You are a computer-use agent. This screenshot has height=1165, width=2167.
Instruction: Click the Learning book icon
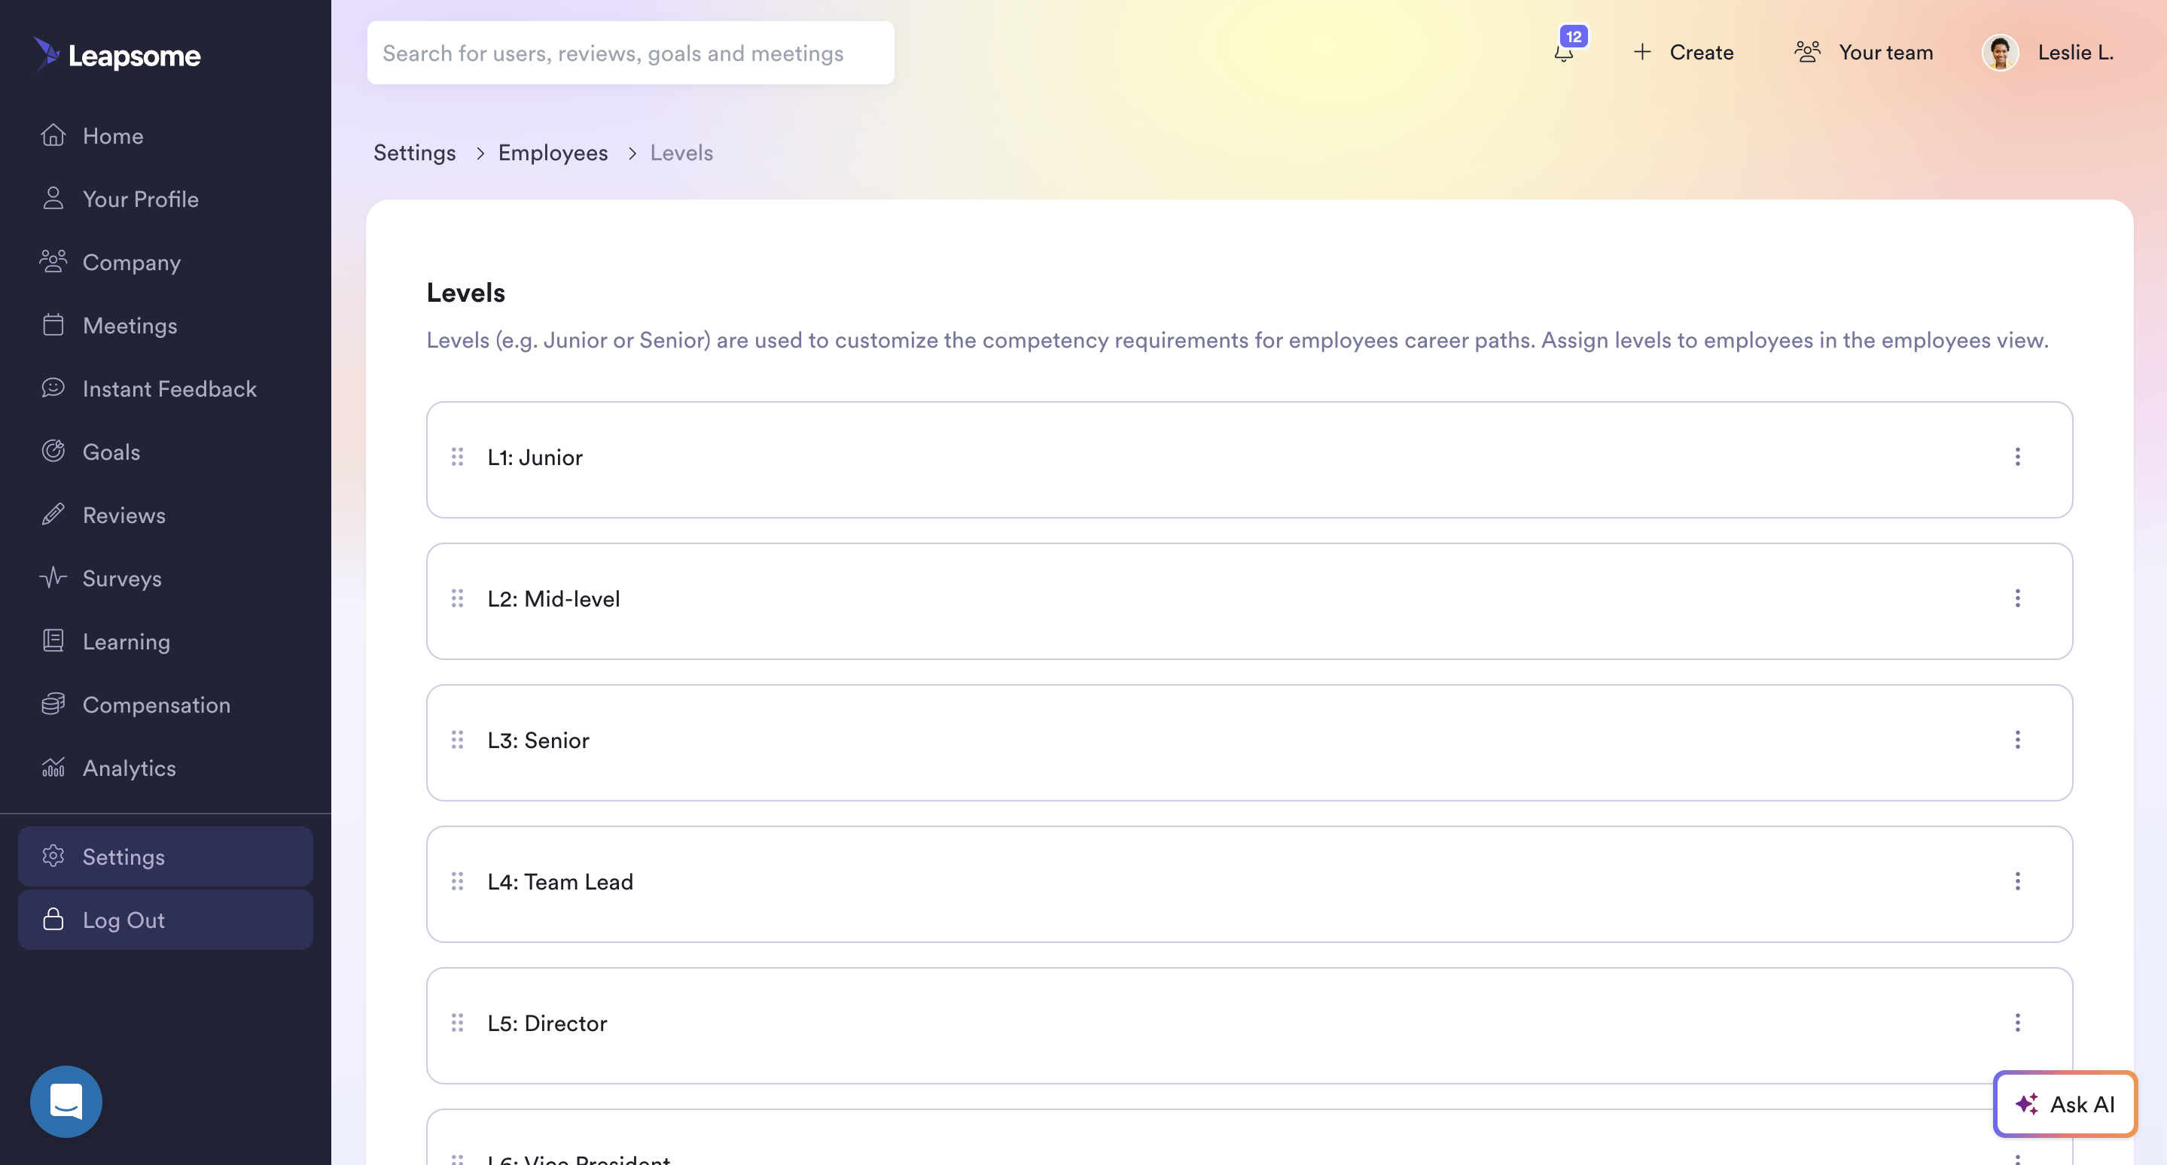coord(53,640)
